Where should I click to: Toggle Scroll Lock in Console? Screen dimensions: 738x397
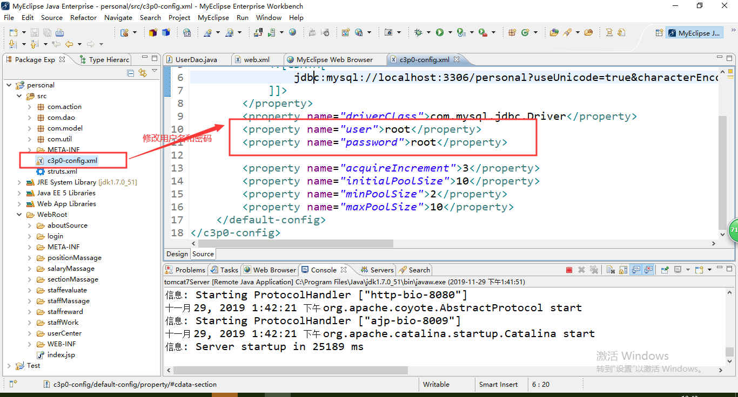(x=623, y=270)
